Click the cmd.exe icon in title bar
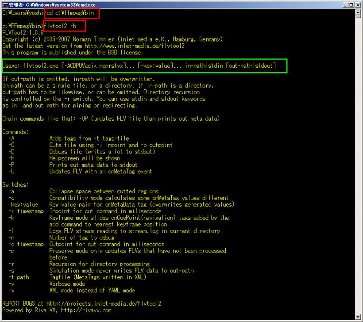363x322 pixels. point(5,5)
